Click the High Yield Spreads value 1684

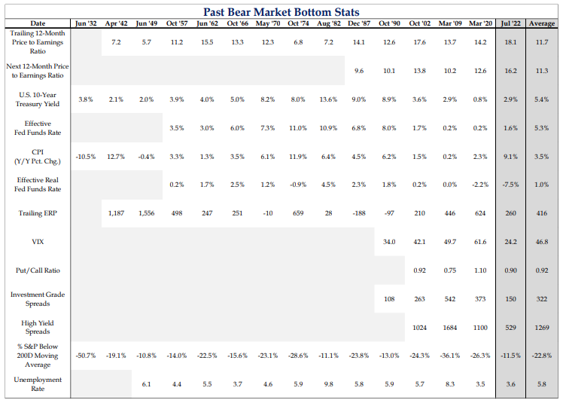[x=450, y=328]
